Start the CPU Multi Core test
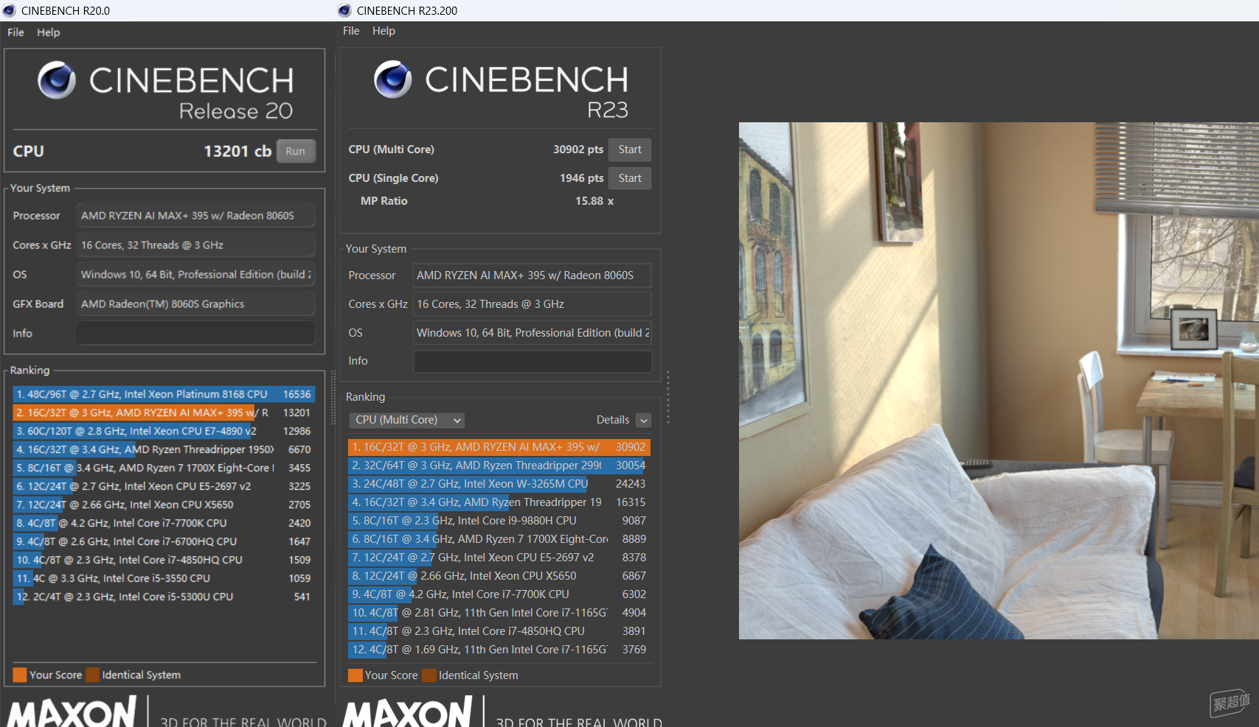The height and width of the screenshot is (727, 1259). [630, 150]
